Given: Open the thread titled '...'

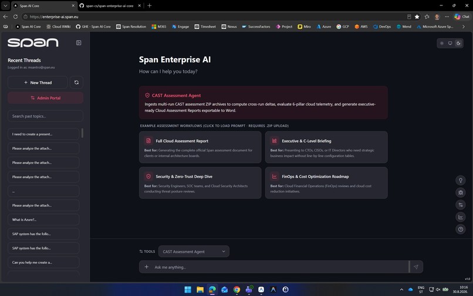Looking at the screenshot, I should 43,191.
